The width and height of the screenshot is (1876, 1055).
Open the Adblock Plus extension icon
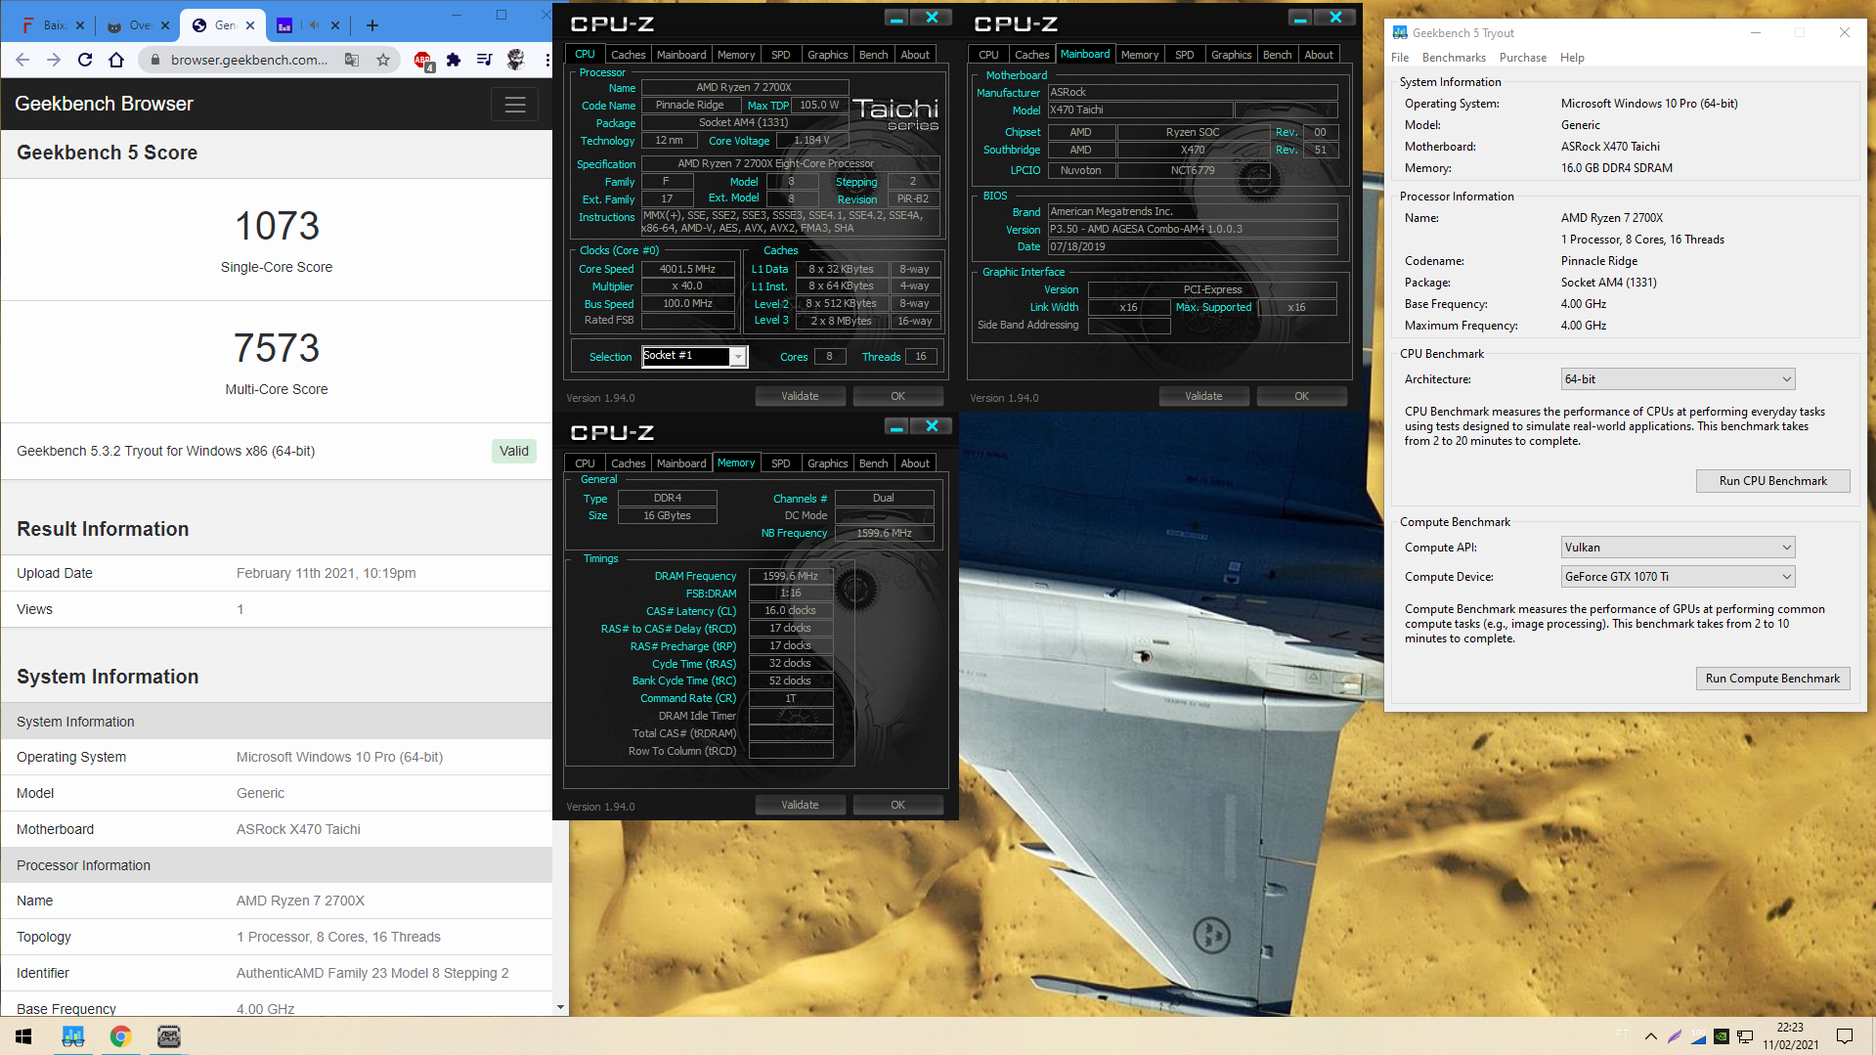[422, 61]
